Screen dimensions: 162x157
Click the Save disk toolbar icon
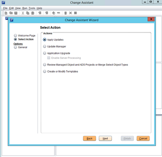point(16,13)
